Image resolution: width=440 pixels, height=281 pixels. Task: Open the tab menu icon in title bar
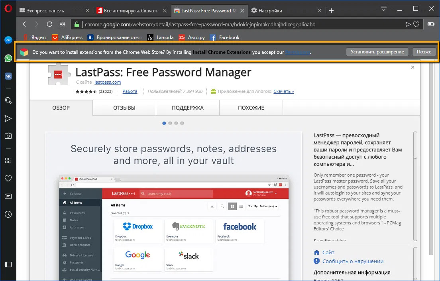click(384, 9)
